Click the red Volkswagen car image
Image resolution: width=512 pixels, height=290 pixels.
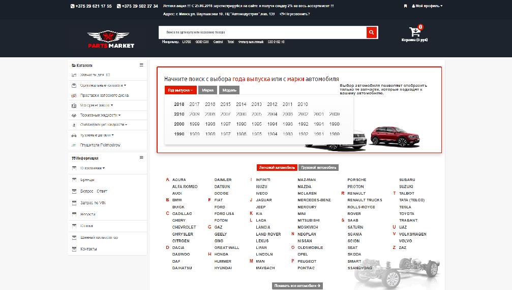click(395, 137)
